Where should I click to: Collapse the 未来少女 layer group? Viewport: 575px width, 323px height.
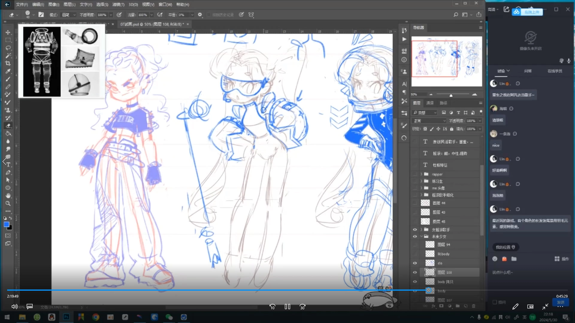pyautogui.click(x=421, y=237)
